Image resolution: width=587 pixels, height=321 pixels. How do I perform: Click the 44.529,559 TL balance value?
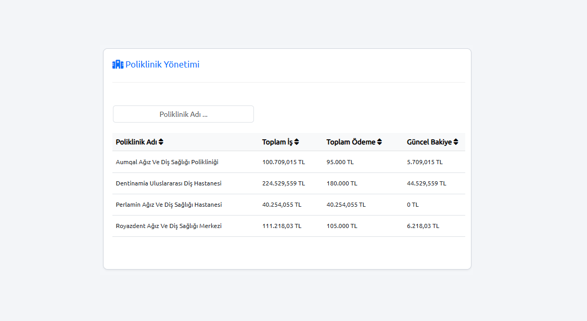click(426, 183)
